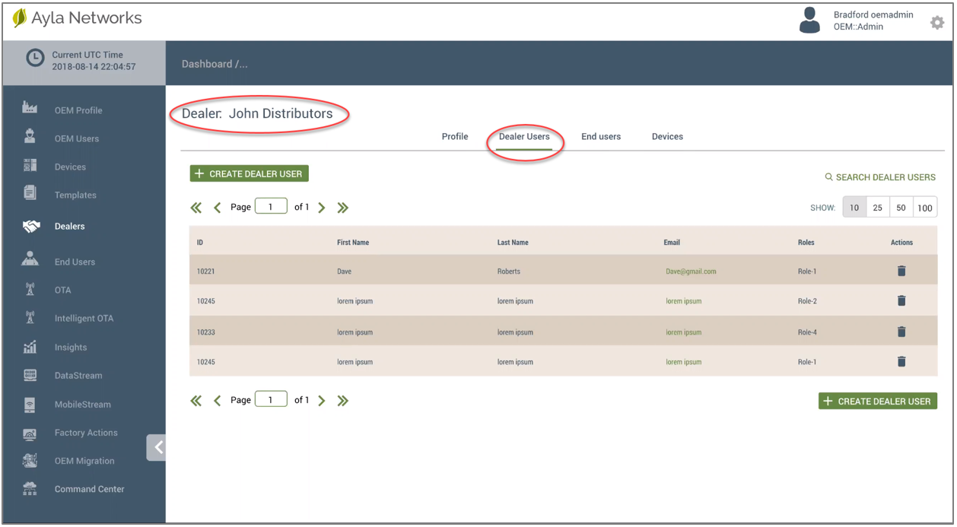Go to next page using top pager
Screen dimensions: 957x527
coord(322,208)
